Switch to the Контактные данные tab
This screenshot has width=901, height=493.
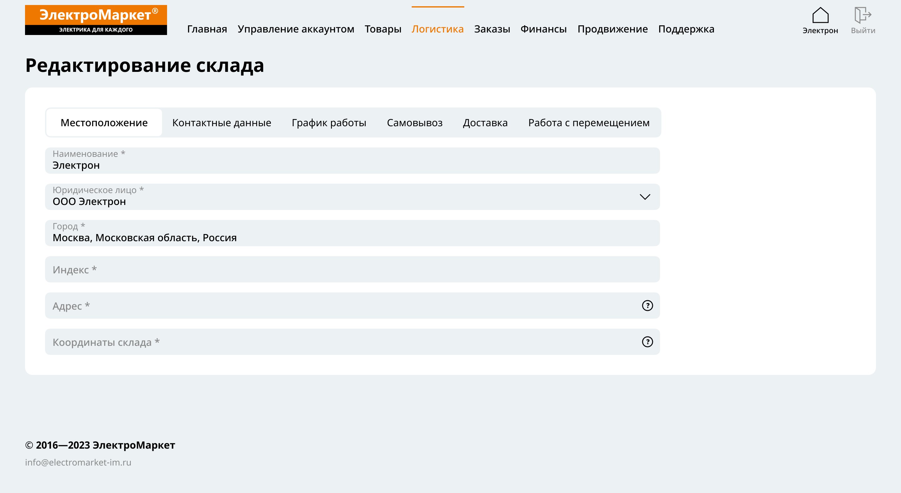click(x=221, y=123)
